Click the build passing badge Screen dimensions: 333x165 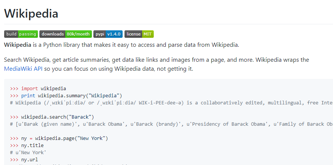click(x=21, y=34)
